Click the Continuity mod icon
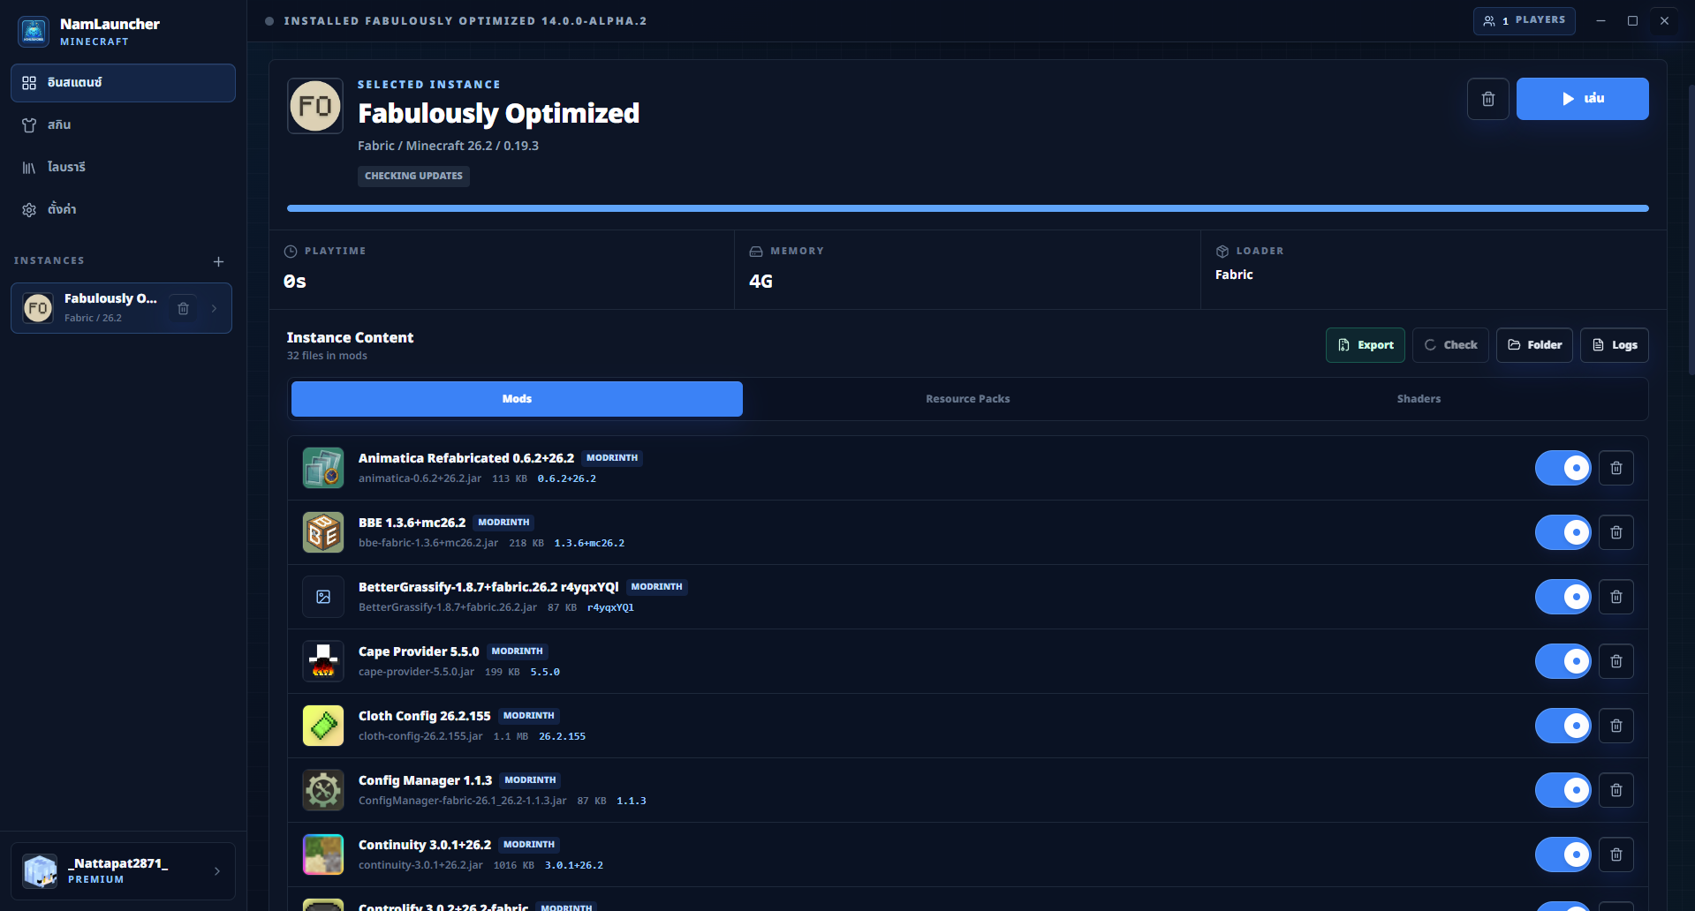The image size is (1695, 911). click(323, 855)
